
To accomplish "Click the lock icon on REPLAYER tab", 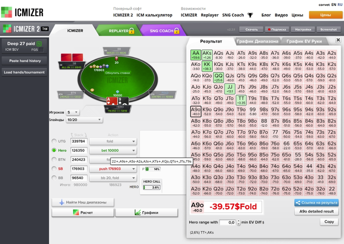I will (132, 31).
